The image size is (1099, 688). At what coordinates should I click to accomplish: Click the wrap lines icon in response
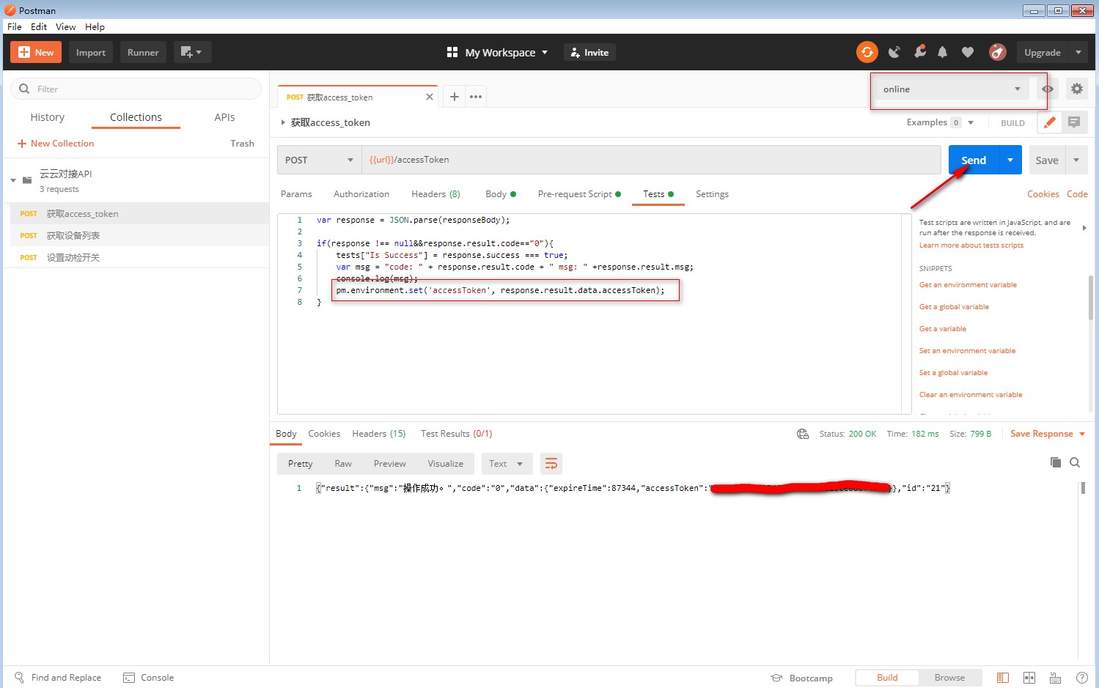coord(551,464)
